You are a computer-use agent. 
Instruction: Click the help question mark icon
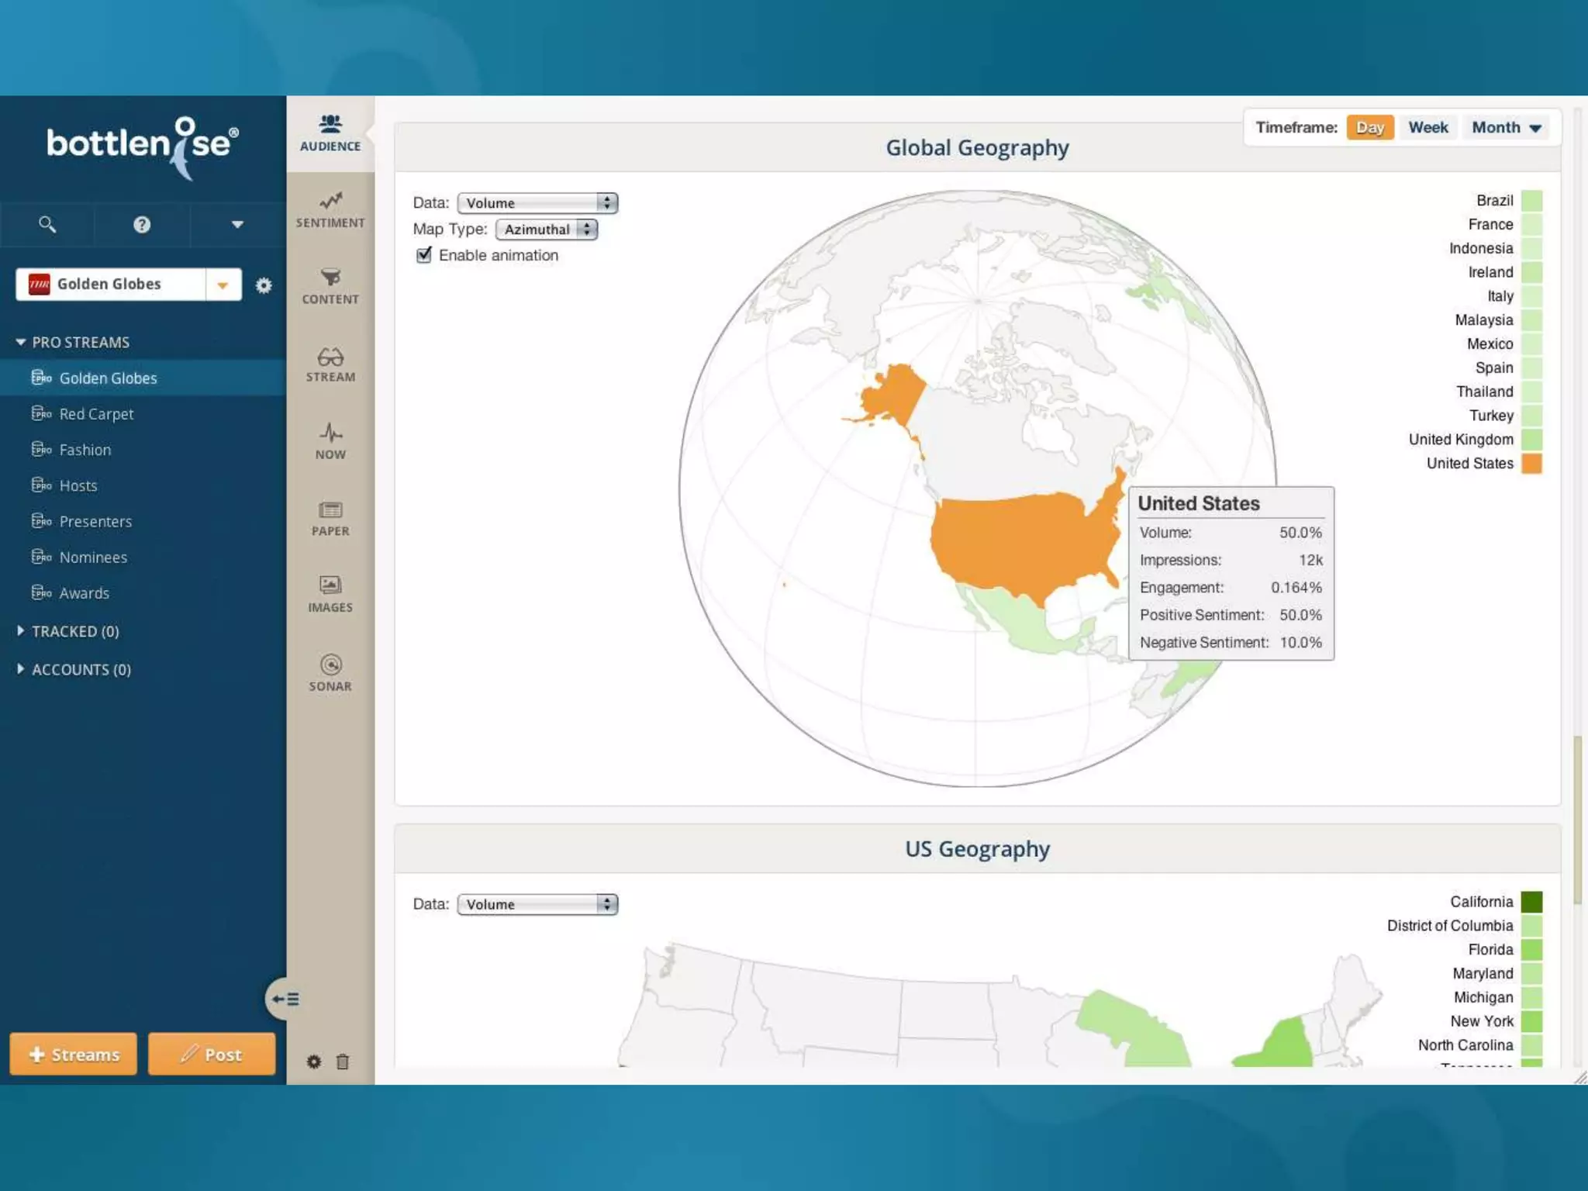[142, 225]
